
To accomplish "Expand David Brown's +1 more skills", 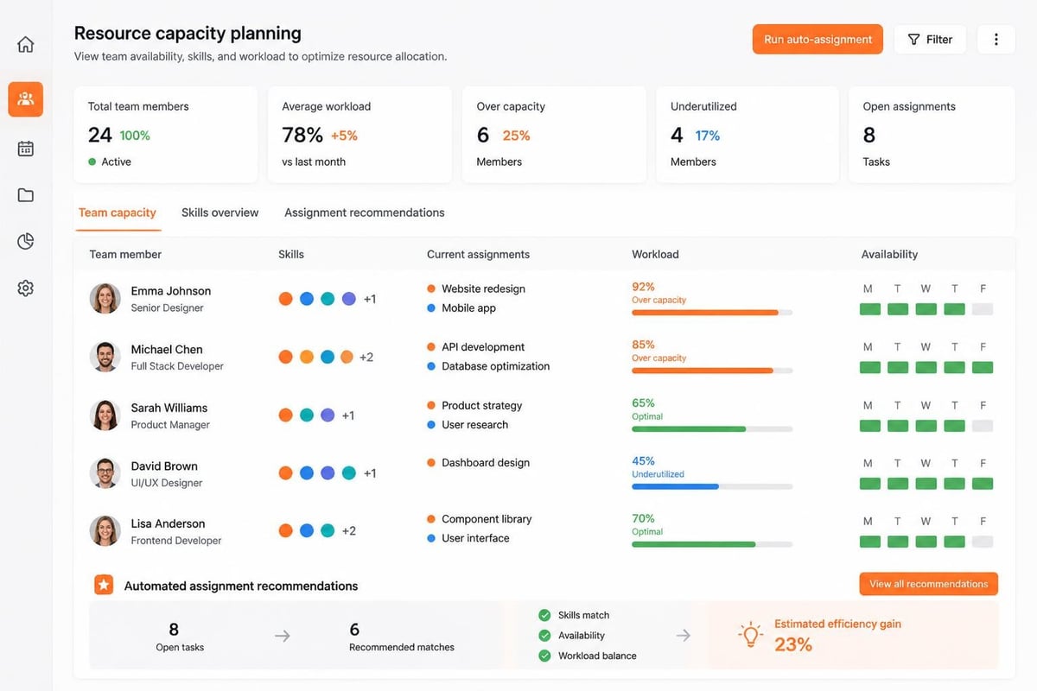I will coord(370,473).
